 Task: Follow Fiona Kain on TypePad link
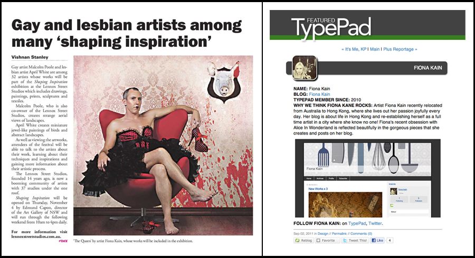[x=357, y=224]
